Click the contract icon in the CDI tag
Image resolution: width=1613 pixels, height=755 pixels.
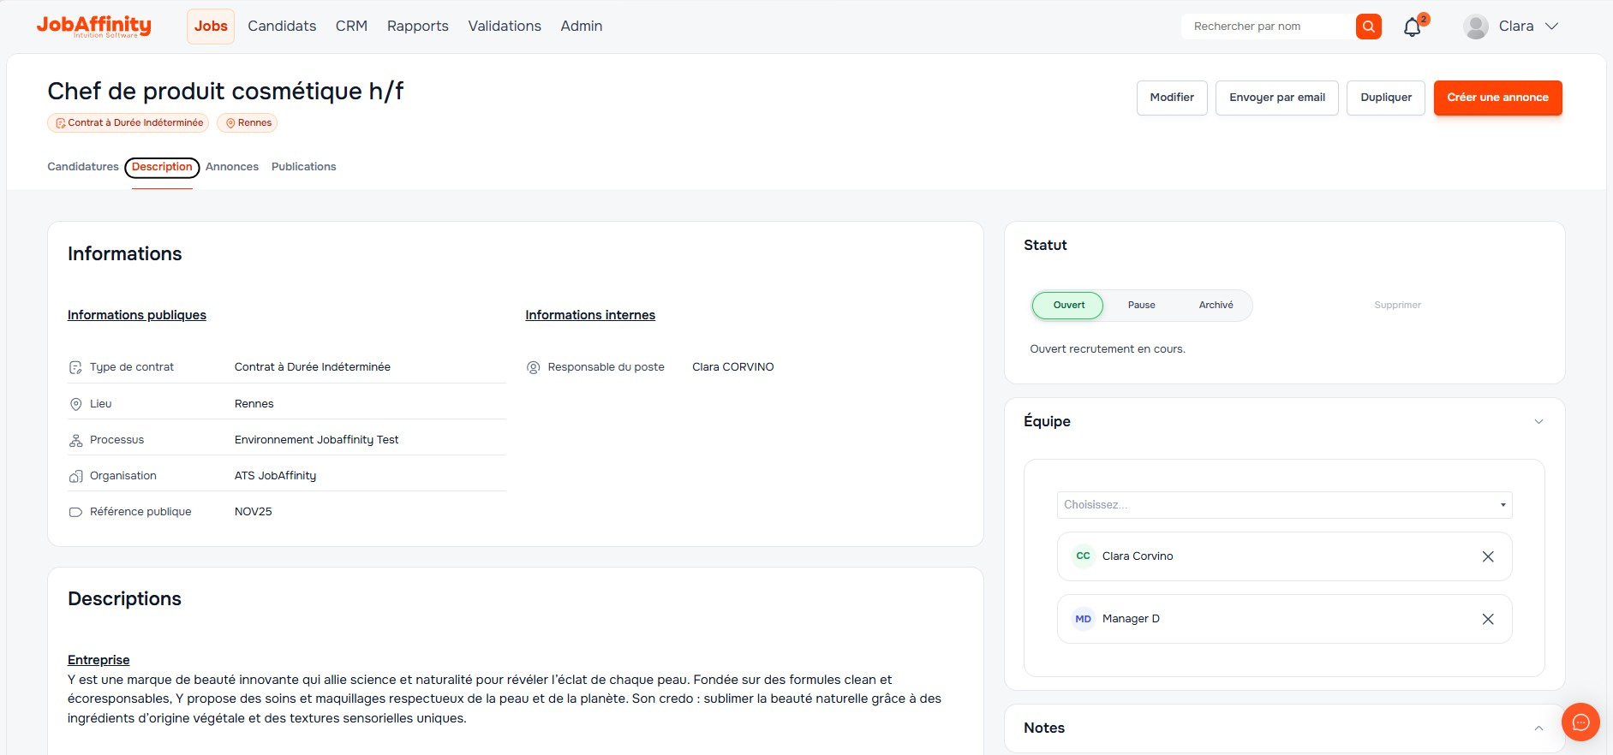click(61, 123)
